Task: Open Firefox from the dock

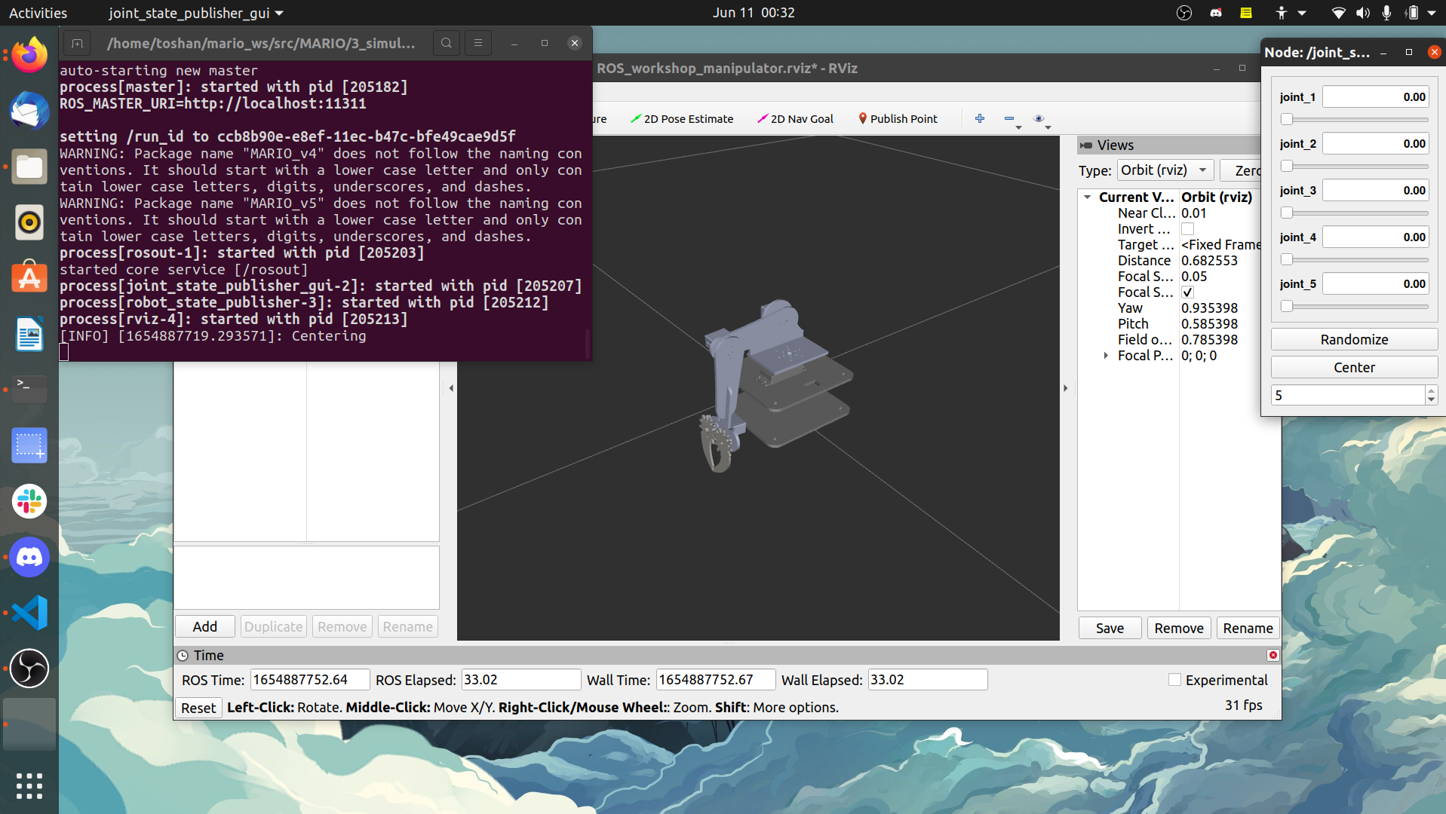Action: tap(29, 55)
